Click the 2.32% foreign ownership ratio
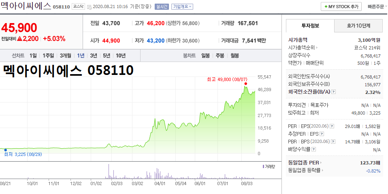 coord(373,92)
